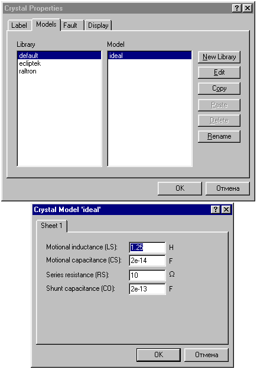Confirm Crystal Properties with OK
This screenshot has width=257, height=369.
180,188
